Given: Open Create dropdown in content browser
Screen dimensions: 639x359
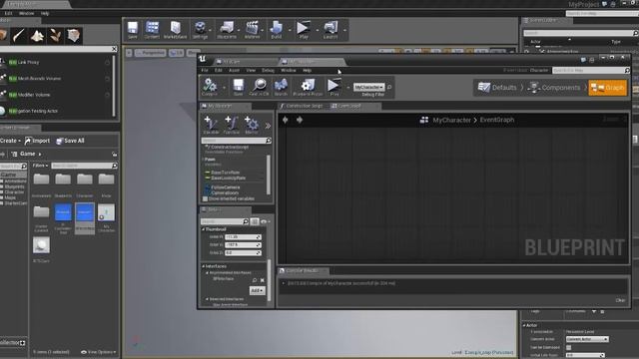Looking at the screenshot, I should [10, 141].
